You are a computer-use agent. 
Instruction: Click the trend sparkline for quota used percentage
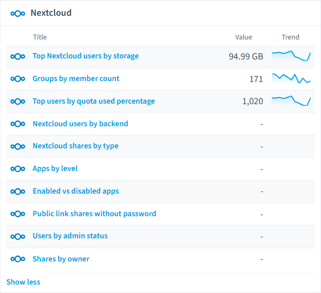(291, 100)
